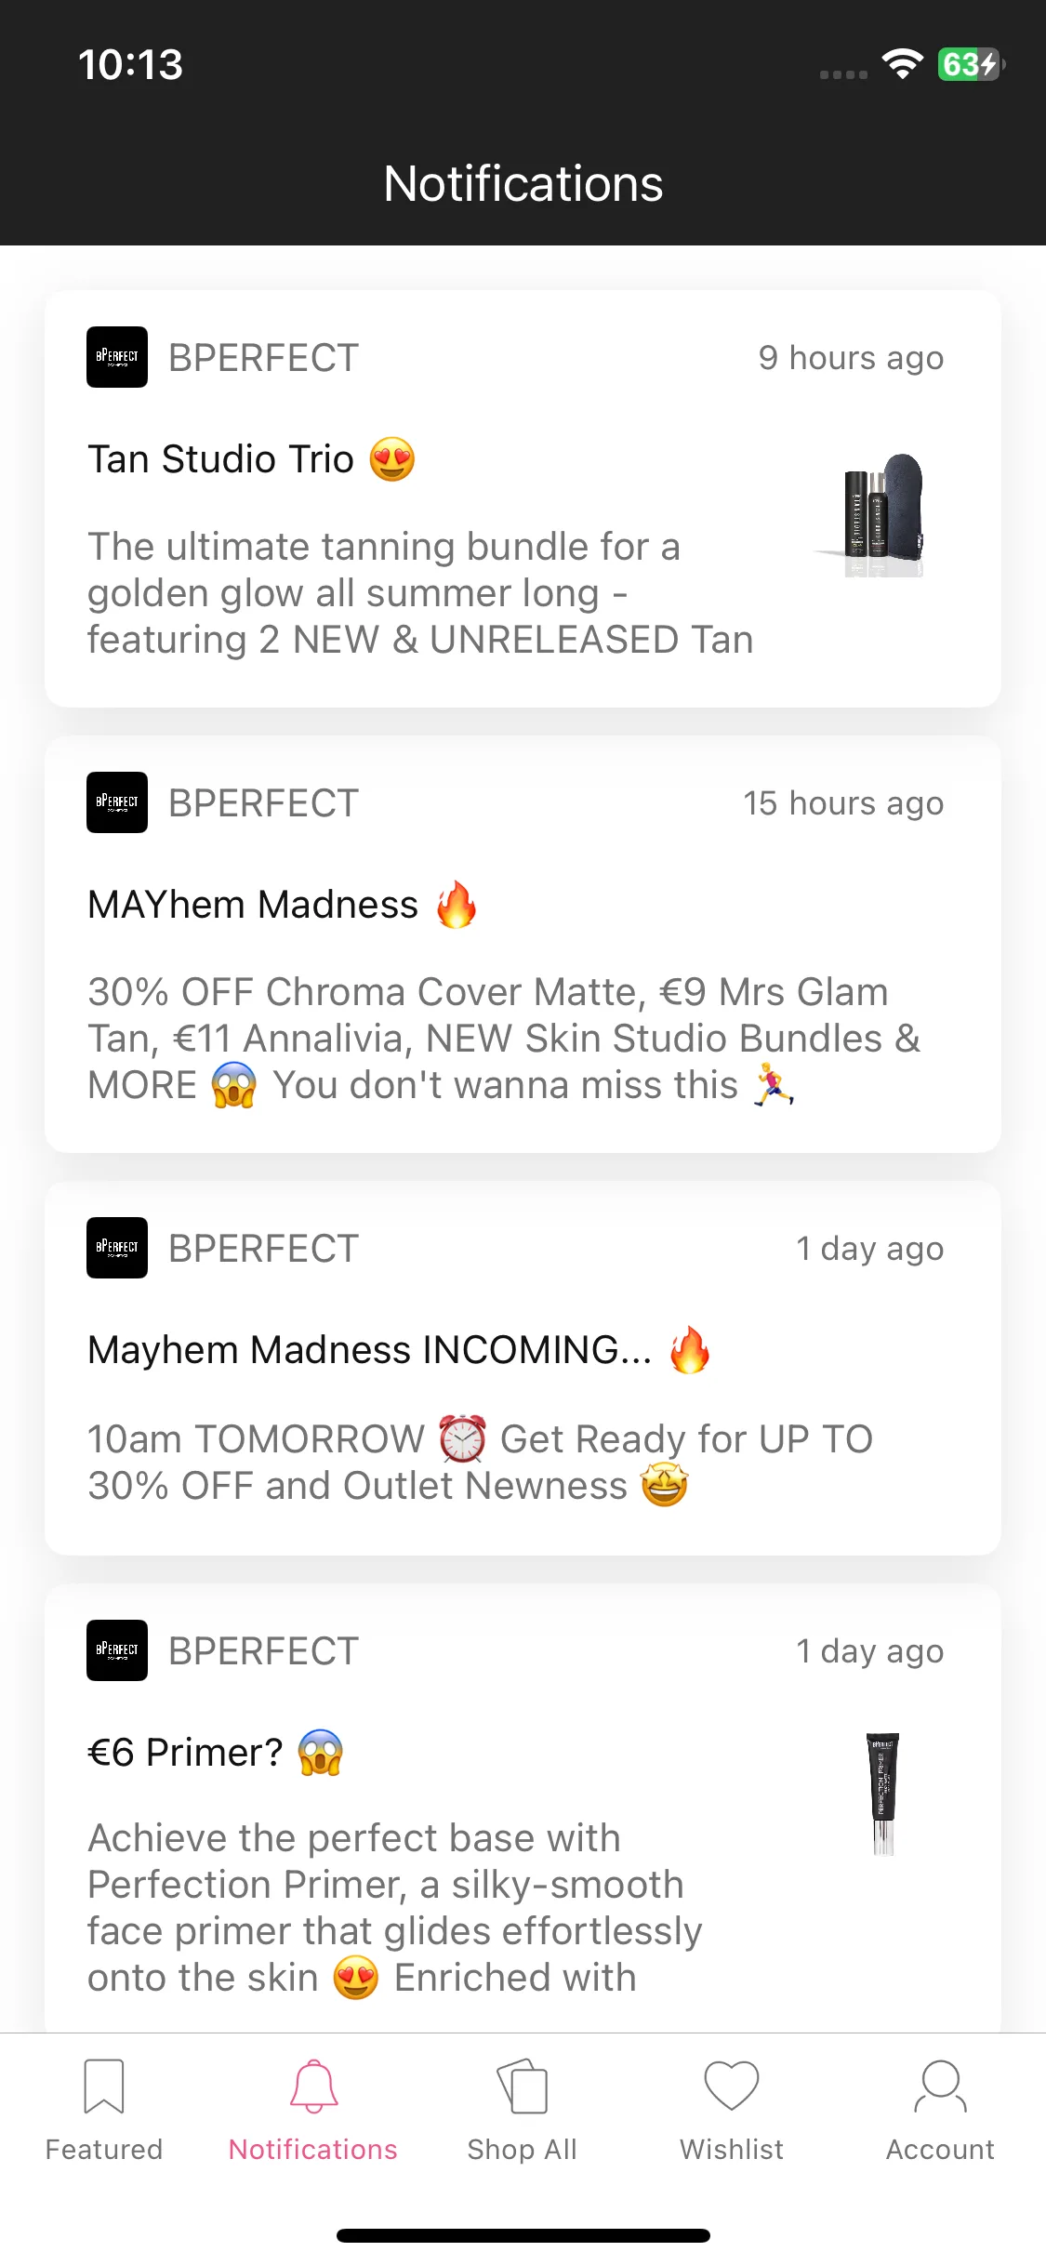Viewport: 1046px width, 2265px height.
Task: Tap BPERFECT logo on Tan Studio Trio card
Action: pos(117,357)
